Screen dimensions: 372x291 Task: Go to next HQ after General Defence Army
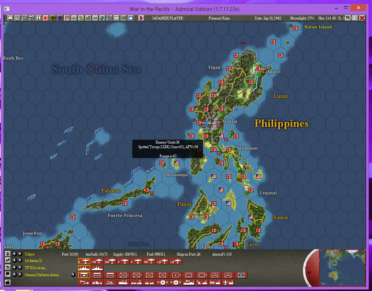(x=20, y=275)
